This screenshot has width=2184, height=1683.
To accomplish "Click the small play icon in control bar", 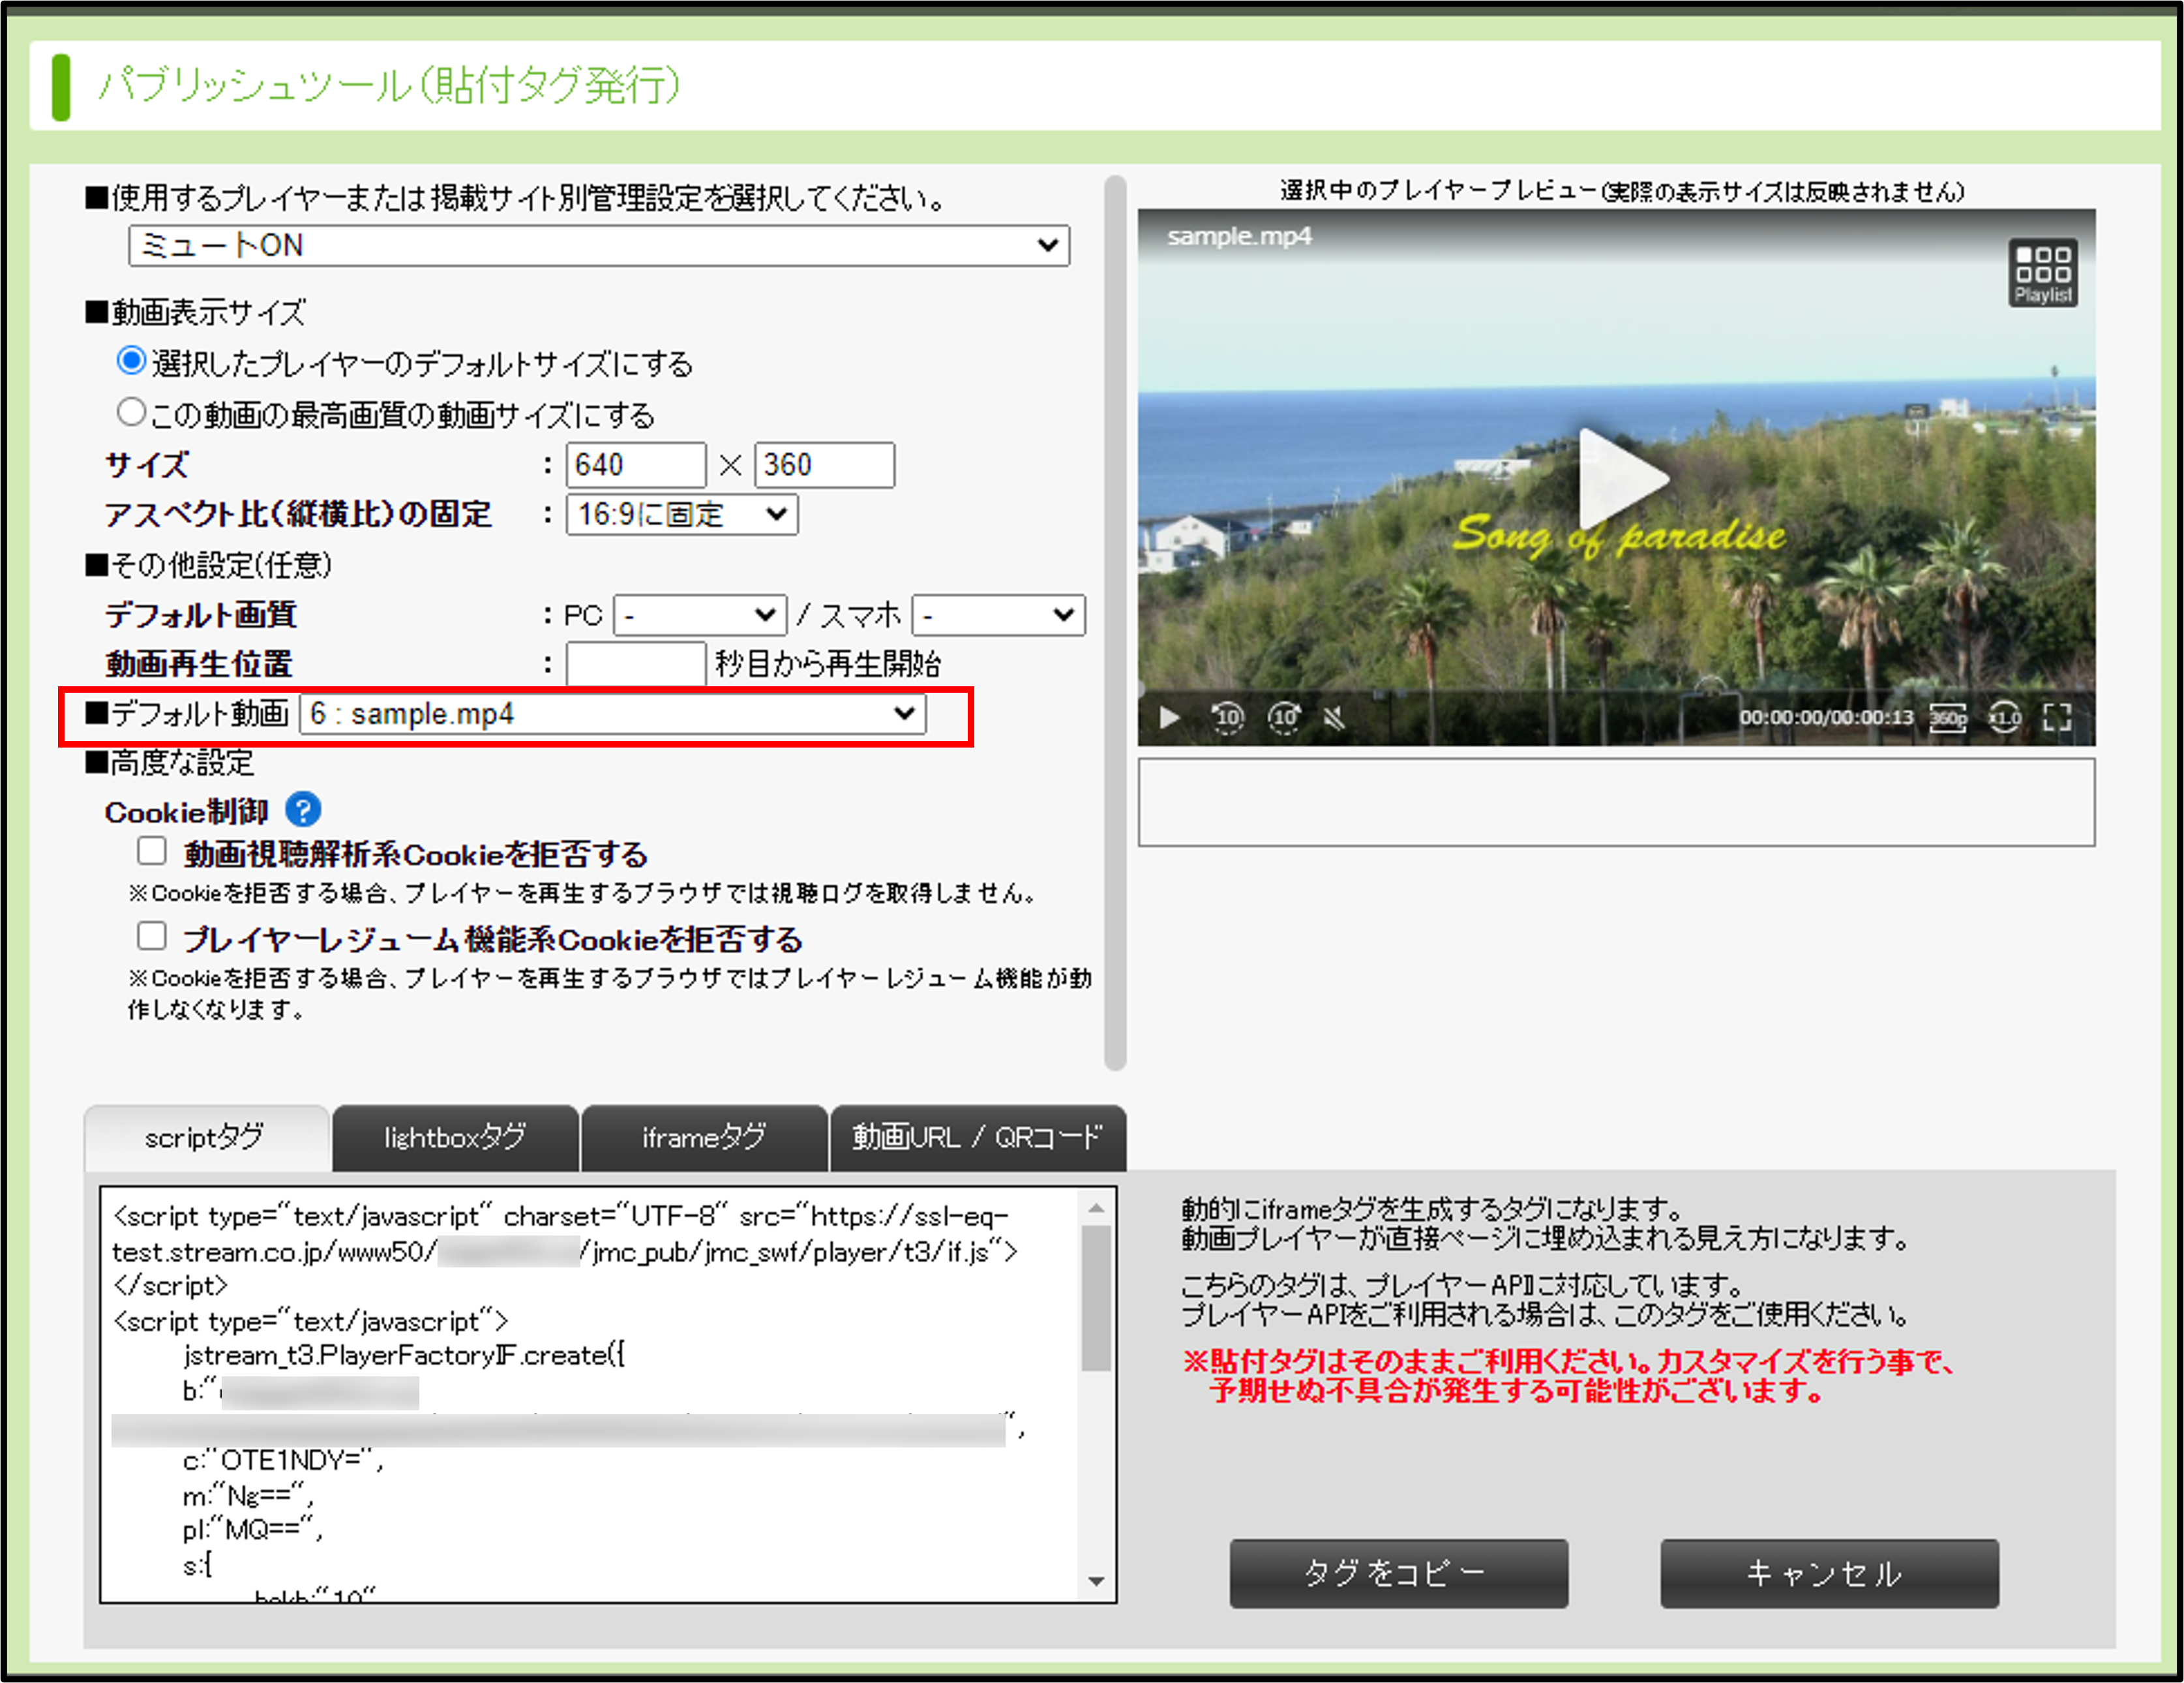I will [1169, 717].
